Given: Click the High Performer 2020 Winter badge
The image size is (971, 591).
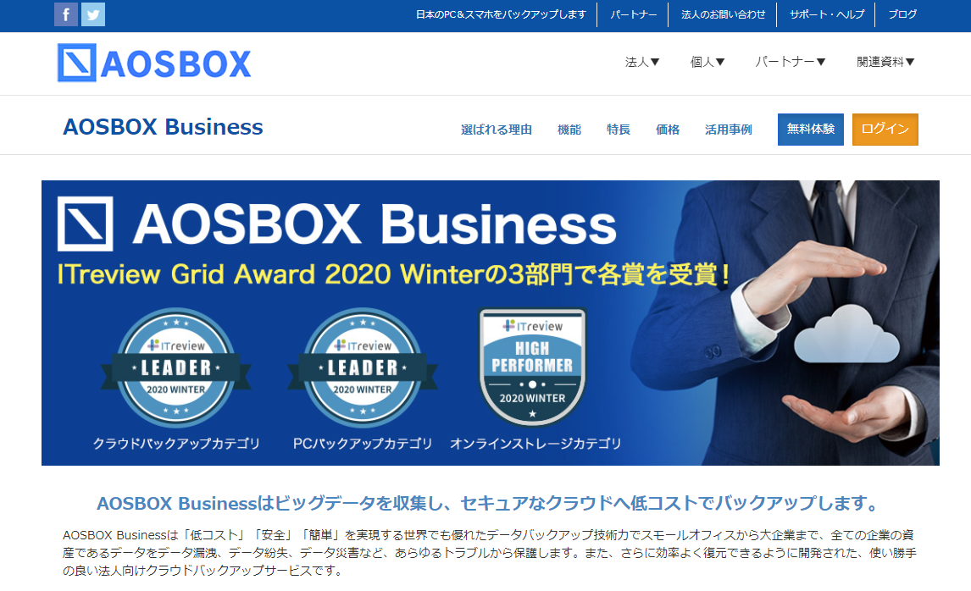Looking at the screenshot, I should tap(533, 367).
